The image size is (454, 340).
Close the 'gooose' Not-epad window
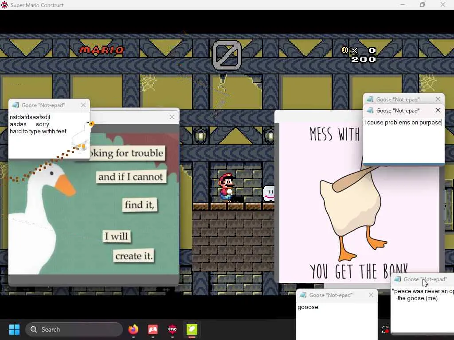point(371,295)
